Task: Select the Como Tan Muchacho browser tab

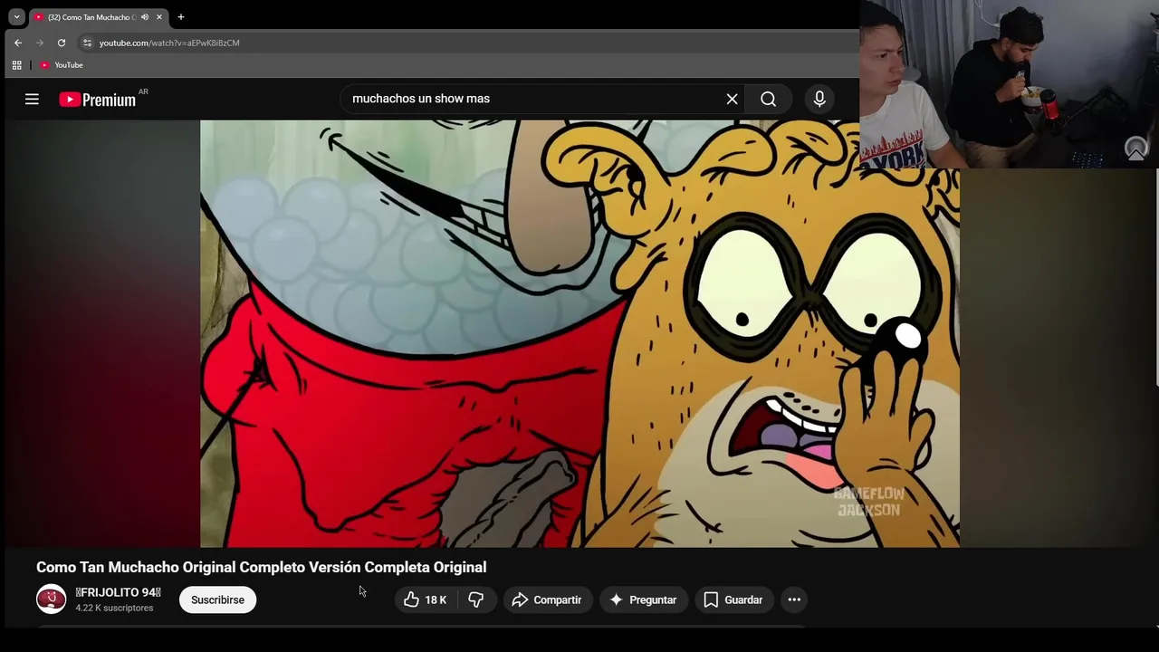Action: 98,17
